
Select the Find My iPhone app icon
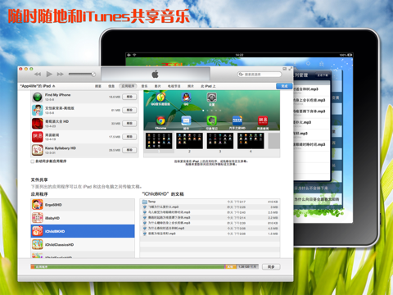38,97
